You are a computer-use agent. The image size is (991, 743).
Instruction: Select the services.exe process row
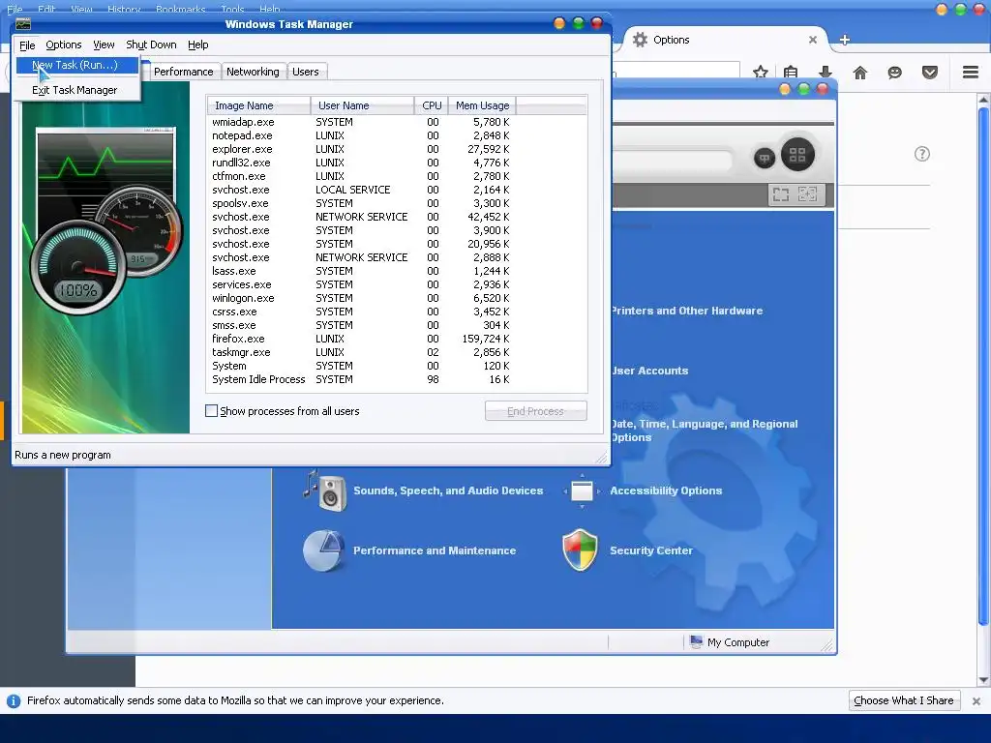(x=396, y=285)
